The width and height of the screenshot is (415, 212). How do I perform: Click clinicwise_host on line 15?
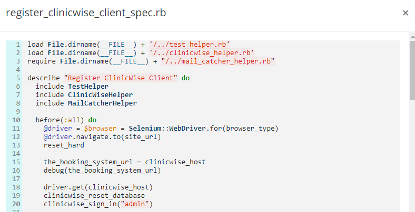175,162
